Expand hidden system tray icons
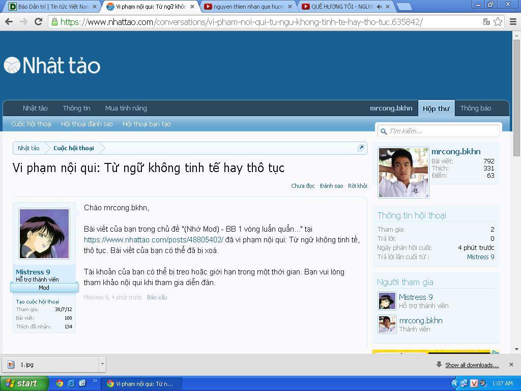The height and width of the screenshot is (391, 521). [x=455, y=383]
